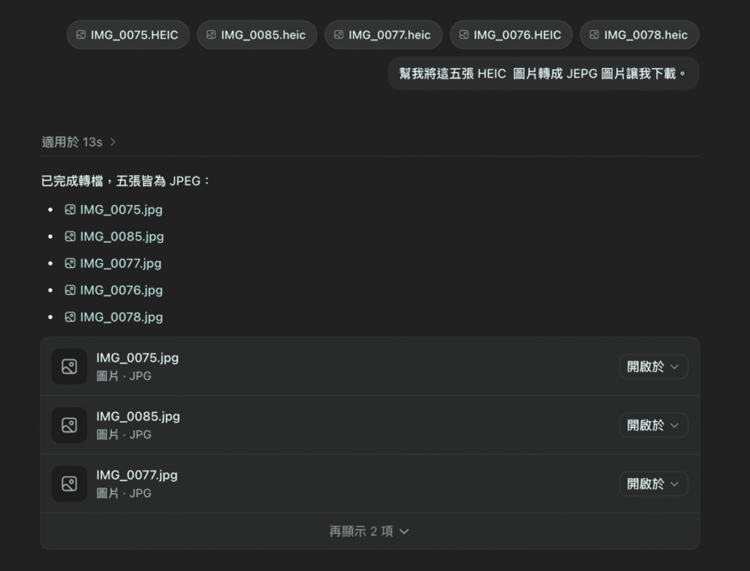Image resolution: width=750 pixels, height=571 pixels.
Task: Click 圖片 · JPG label under IMG_0085.jpg
Action: click(x=124, y=434)
